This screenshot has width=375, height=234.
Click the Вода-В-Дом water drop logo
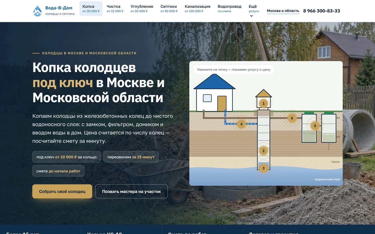pyautogui.click(x=37, y=11)
